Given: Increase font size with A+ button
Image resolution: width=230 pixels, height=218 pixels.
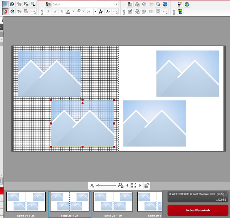Looking at the screenshot, I should pos(101,12).
